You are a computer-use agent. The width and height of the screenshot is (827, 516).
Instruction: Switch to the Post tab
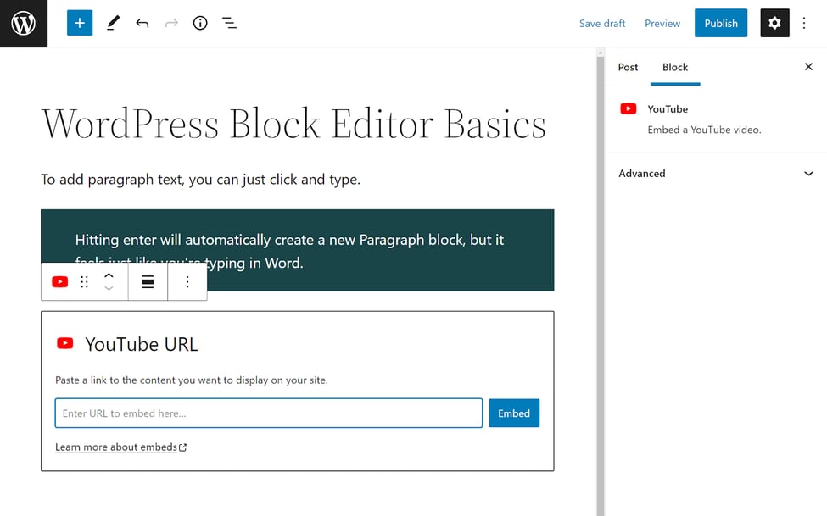tap(628, 67)
